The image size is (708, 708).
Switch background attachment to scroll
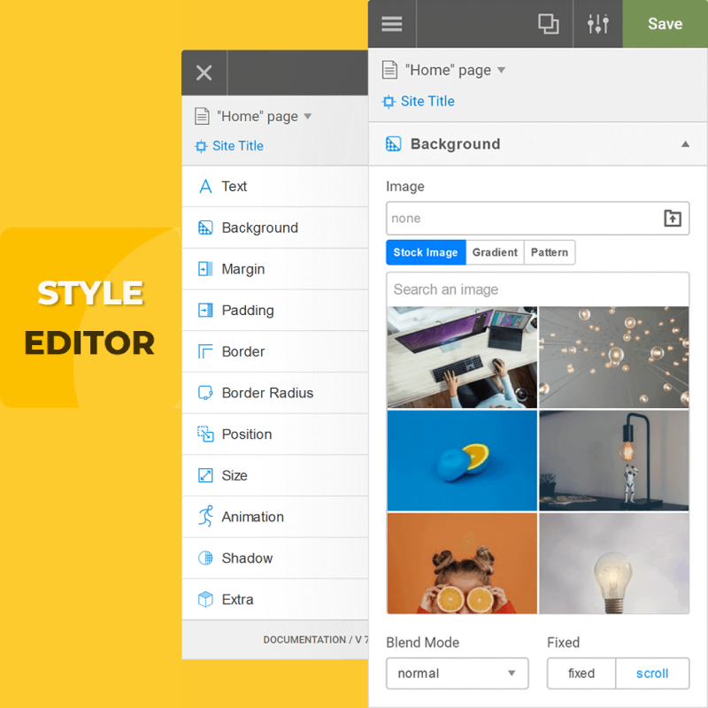[x=652, y=673]
